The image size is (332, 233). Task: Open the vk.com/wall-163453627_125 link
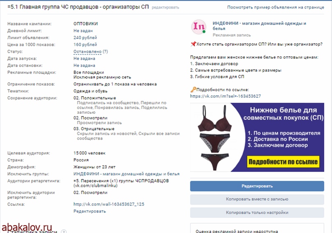point(109,204)
